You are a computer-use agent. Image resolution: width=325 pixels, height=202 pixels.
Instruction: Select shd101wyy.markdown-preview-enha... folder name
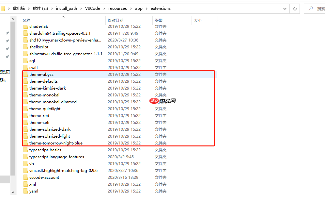click(x=65, y=40)
